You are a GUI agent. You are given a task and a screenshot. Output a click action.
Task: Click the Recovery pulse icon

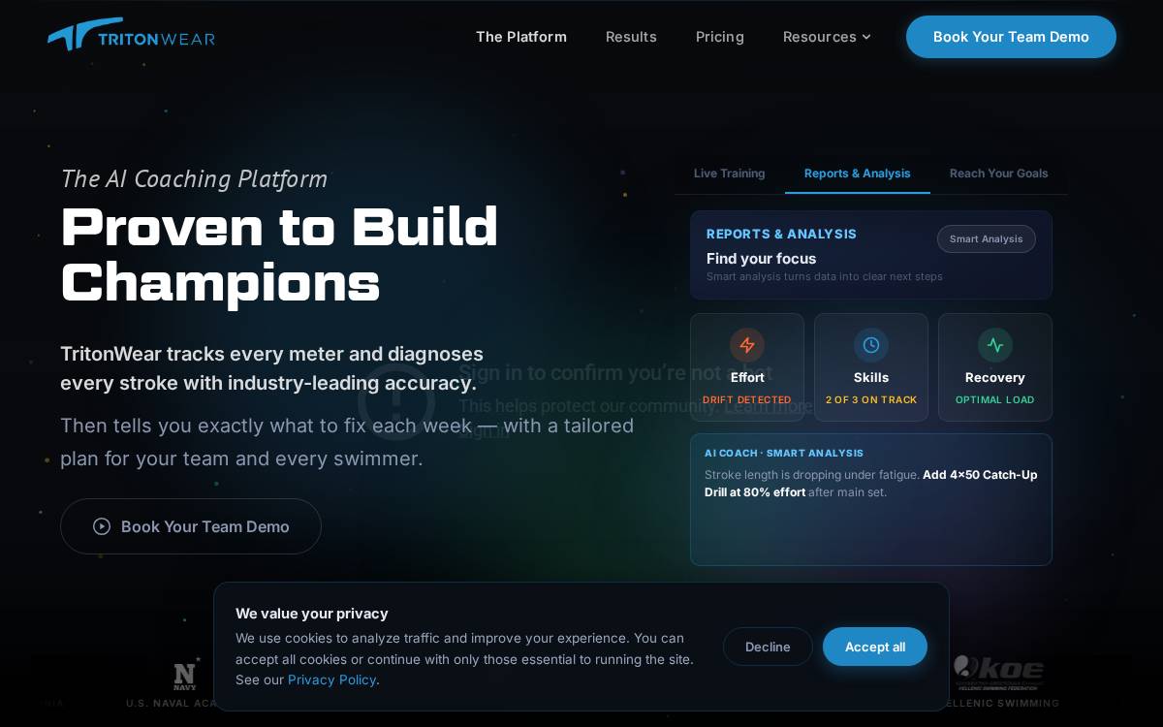[x=995, y=345]
